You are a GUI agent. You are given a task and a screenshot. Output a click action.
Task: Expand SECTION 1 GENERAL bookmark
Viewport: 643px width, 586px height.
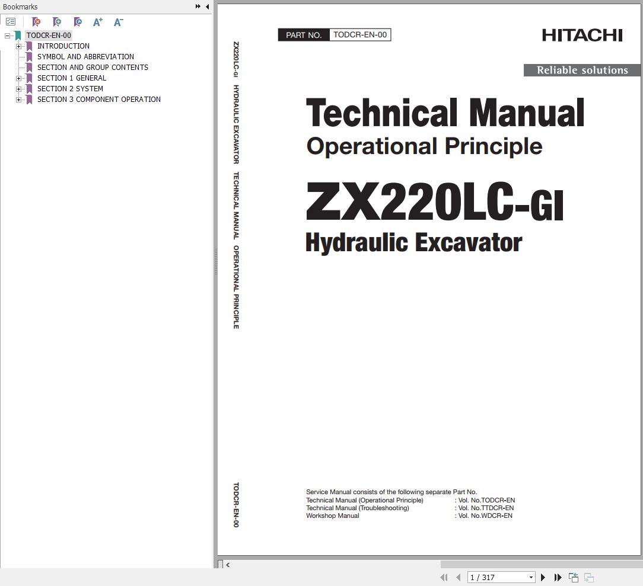coord(18,78)
